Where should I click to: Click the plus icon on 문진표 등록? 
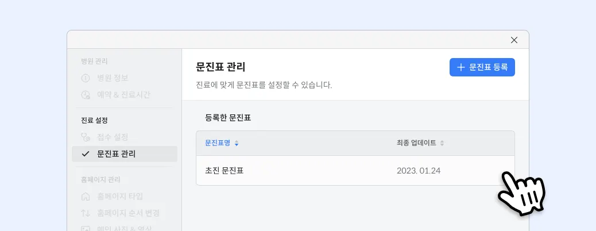point(460,67)
